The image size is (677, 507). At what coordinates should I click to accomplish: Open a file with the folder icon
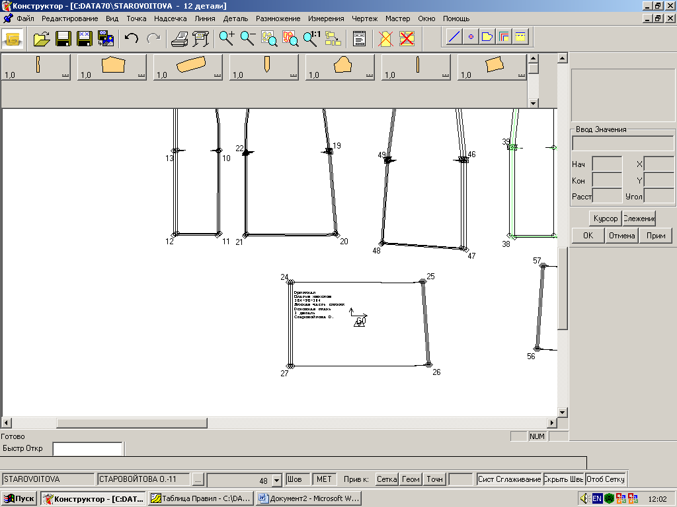click(42, 38)
